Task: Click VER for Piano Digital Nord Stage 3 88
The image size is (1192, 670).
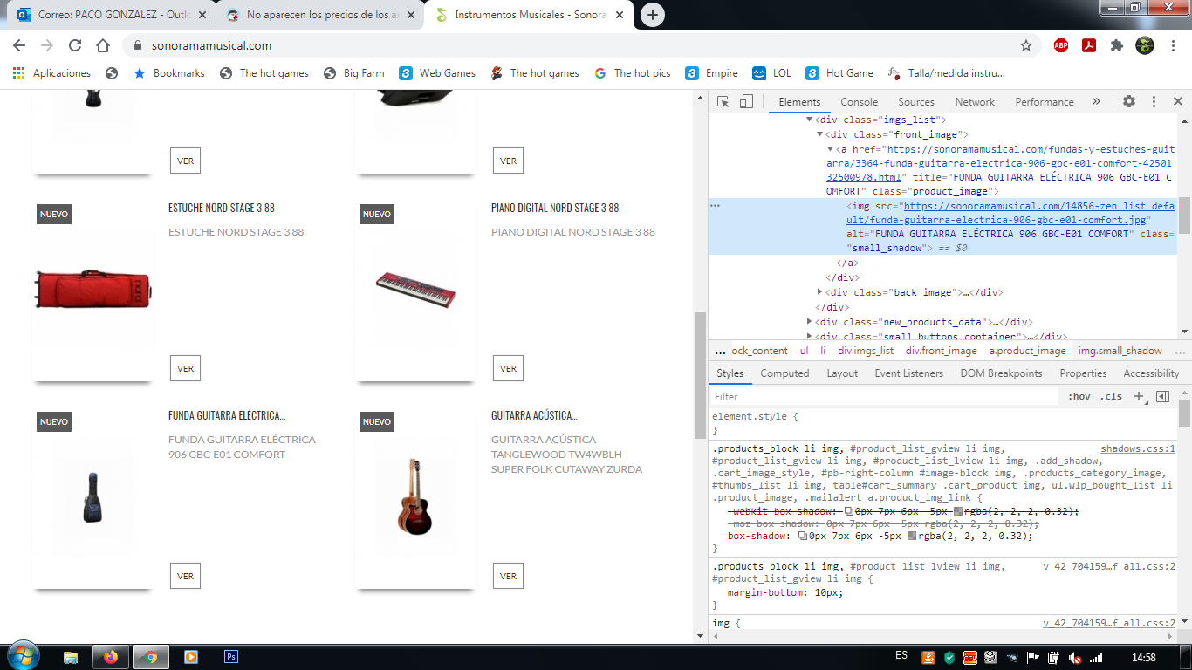Action: [508, 368]
